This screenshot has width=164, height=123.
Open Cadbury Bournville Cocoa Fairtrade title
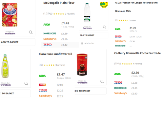pos(137,53)
